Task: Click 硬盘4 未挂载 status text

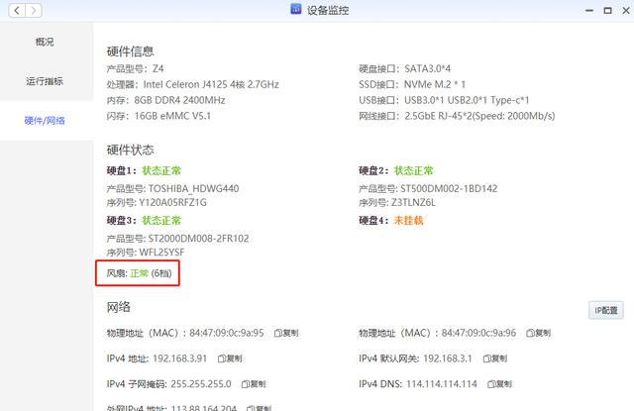Action: [408, 221]
